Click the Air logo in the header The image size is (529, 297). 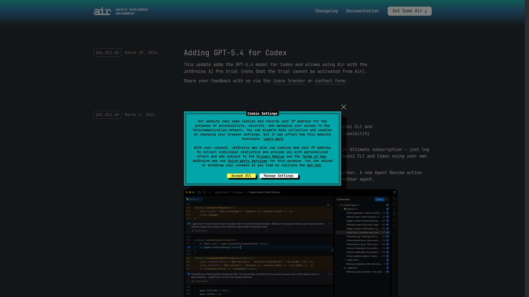(102, 11)
